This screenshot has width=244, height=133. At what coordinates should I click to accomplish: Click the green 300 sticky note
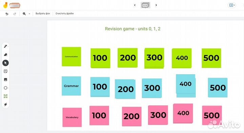[x=154, y=58]
